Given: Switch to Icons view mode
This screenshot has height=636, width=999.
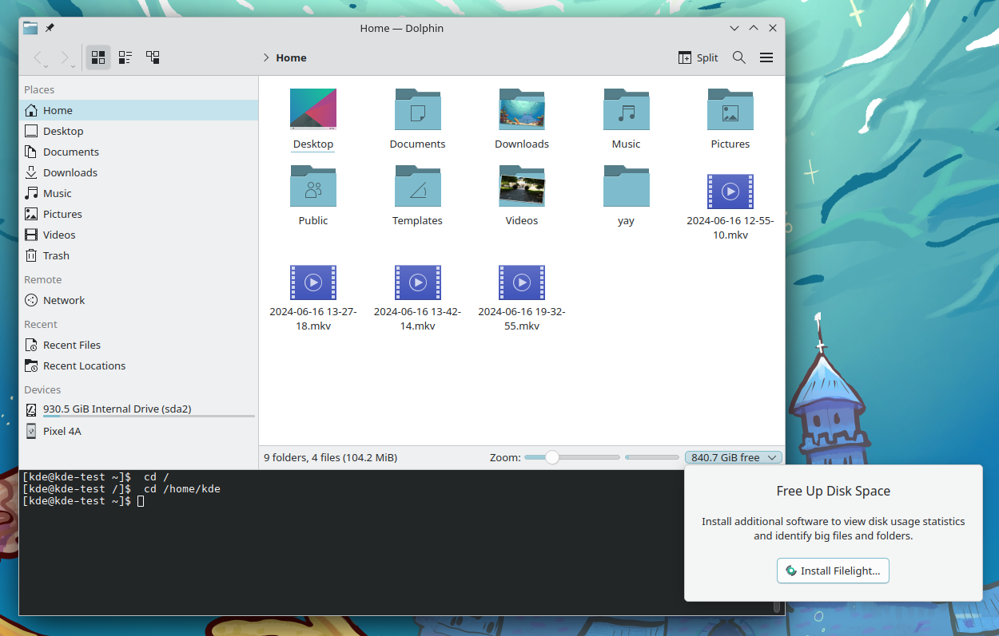Looking at the screenshot, I should click(98, 57).
